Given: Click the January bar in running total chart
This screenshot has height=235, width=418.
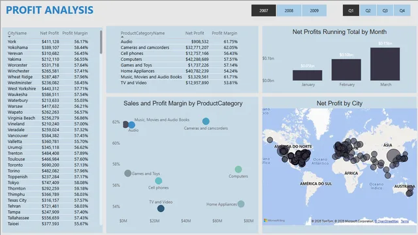Looking at the screenshot, I should pyautogui.click(x=308, y=75).
